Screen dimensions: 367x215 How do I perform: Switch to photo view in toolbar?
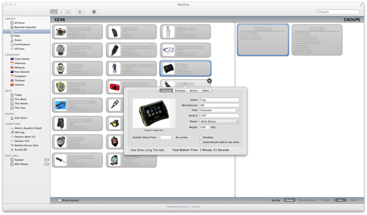(68, 12)
